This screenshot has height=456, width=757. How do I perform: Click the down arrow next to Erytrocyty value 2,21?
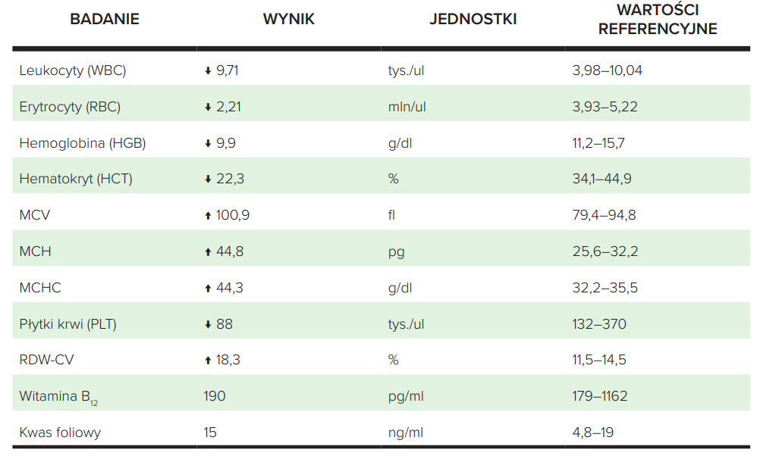click(x=208, y=108)
